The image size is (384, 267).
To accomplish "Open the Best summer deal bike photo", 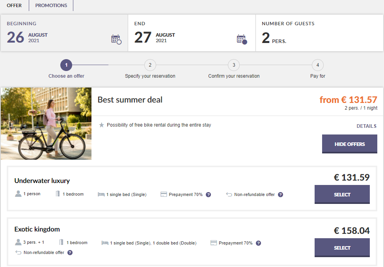I will pos(46,123).
